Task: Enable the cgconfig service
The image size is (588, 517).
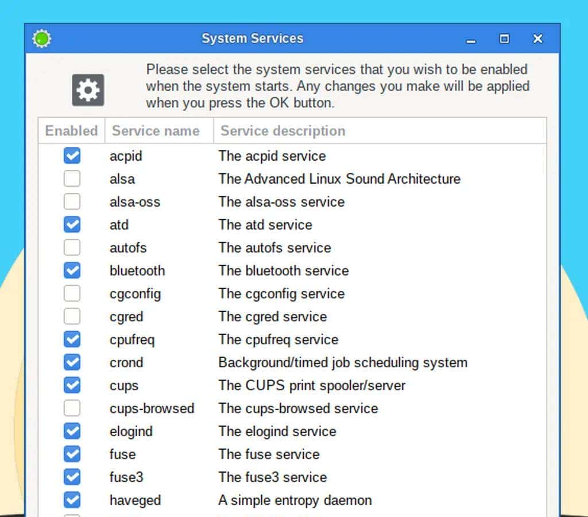Action: (72, 293)
